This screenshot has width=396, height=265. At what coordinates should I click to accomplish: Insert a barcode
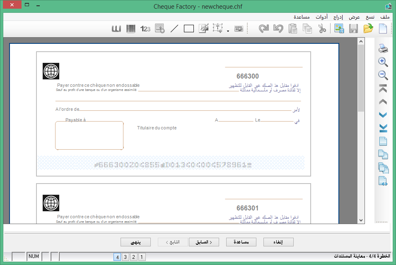click(x=131, y=29)
